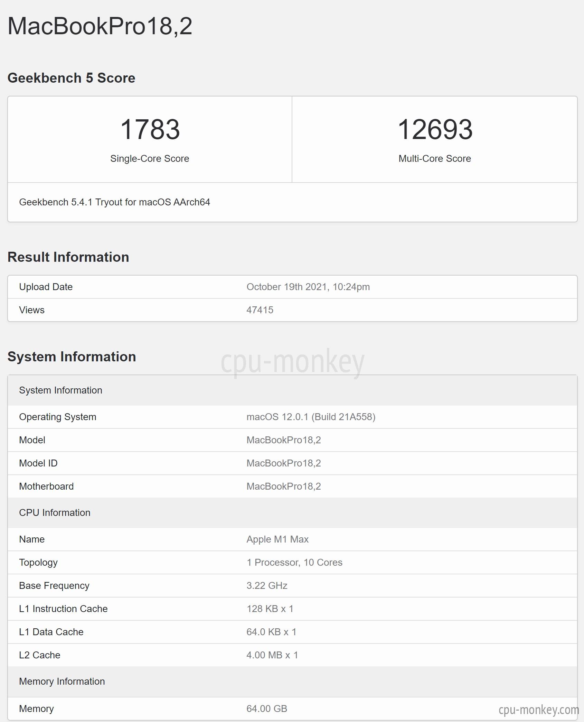584x722 pixels.
Task: Select the 64.0 KB x 1 value
Action: [271, 632]
